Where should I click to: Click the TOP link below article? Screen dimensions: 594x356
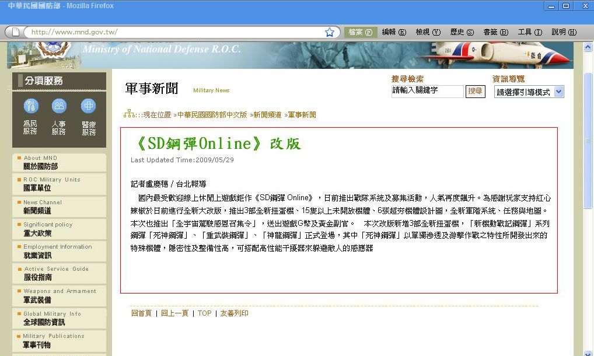pyautogui.click(x=205, y=313)
